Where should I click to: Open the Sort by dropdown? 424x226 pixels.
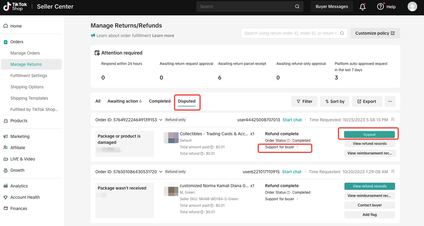click(335, 101)
